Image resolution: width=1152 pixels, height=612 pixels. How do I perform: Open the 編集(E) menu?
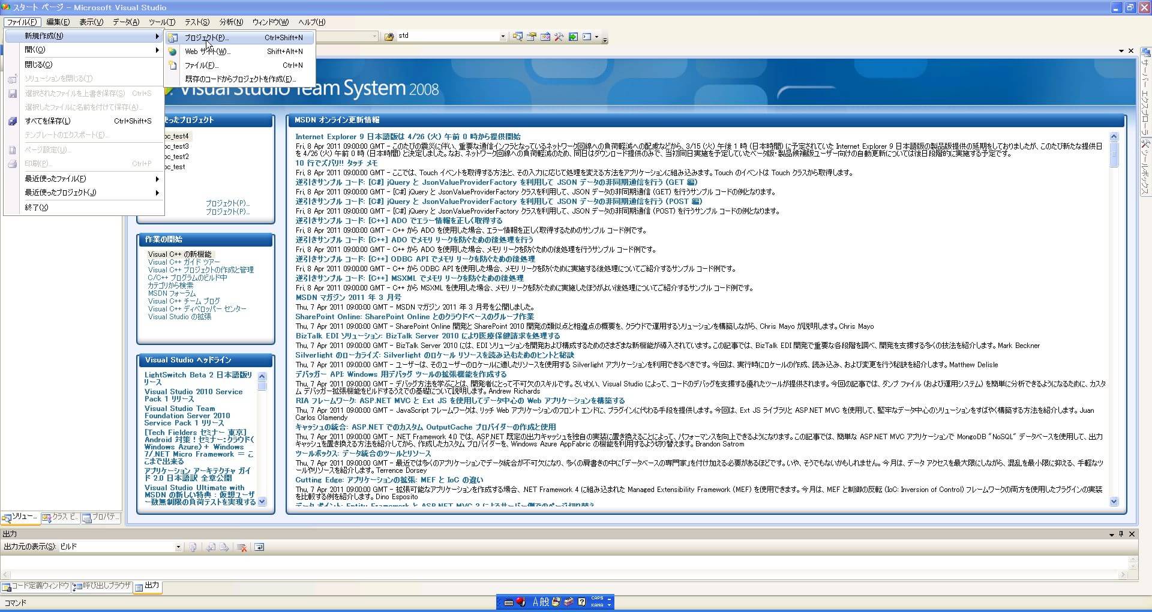point(58,22)
